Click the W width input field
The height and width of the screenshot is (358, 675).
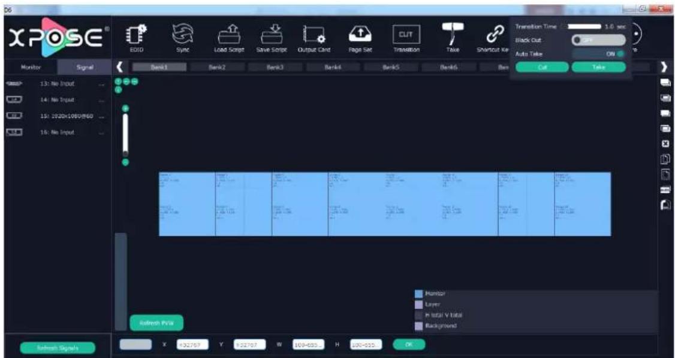click(308, 345)
